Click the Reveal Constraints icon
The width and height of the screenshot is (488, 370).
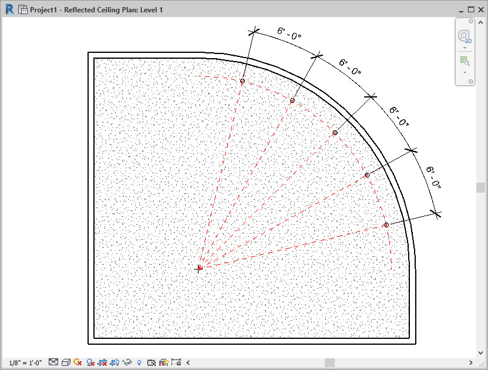[176, 362]
